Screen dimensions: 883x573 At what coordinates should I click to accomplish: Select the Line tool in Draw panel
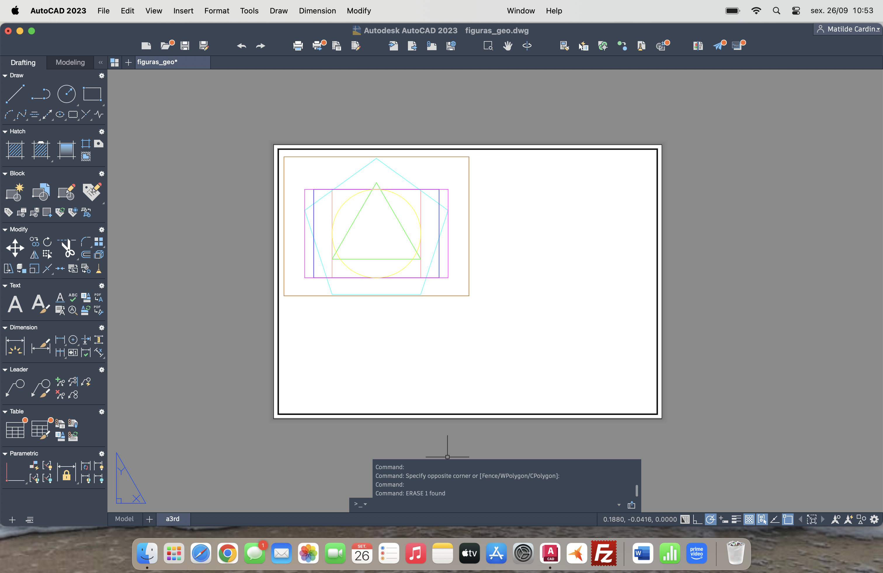pyautogui.click(x=15, y=94)
